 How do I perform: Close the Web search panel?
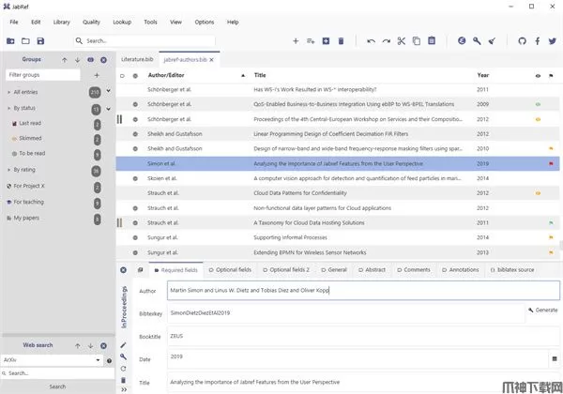pyautogui.click(x=103, y=345)
